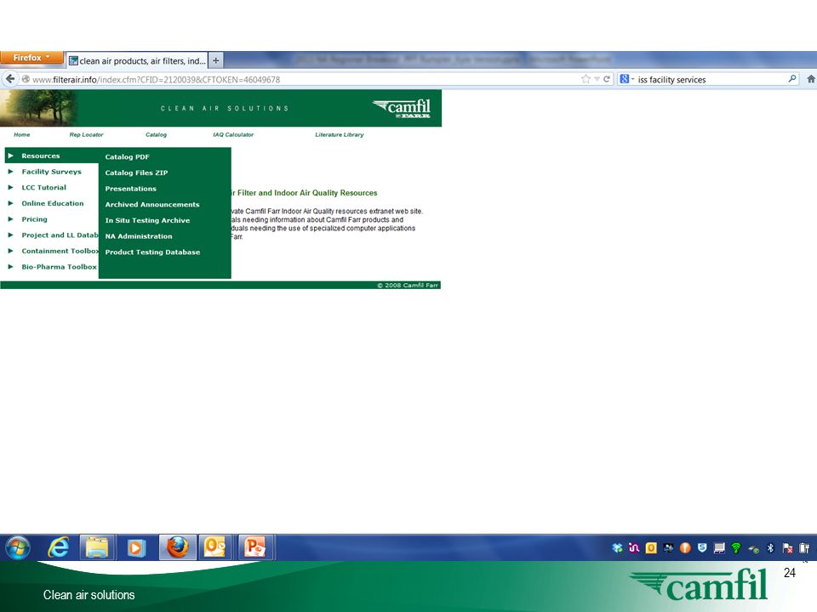Open the Home nav link

[x=22, y=134]
